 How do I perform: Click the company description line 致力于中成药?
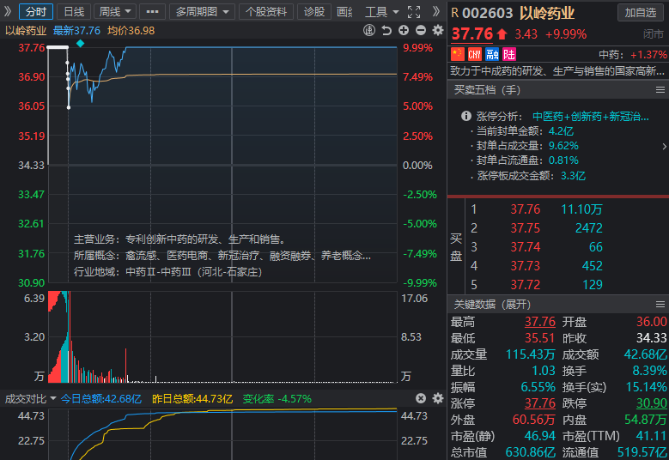point(557,70)
